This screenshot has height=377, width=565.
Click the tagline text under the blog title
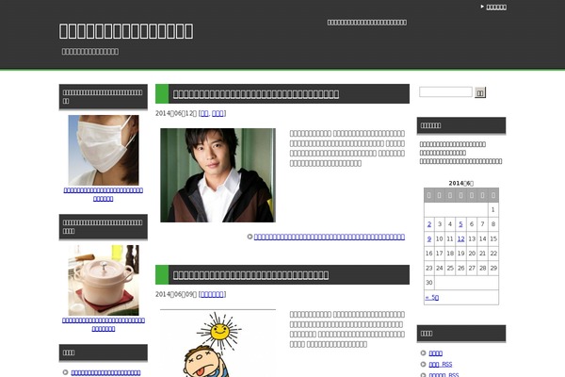click(90, 52)
